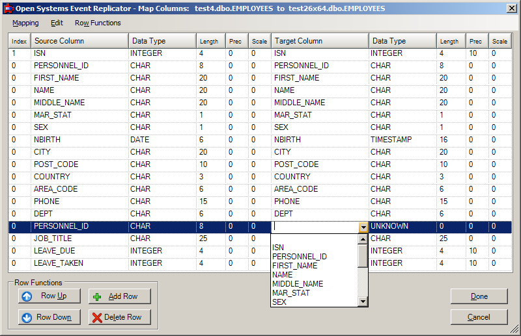Viewport: 521px width, 336px height.
Task: Open the Row Functions menu
Action: coord(98,23)
